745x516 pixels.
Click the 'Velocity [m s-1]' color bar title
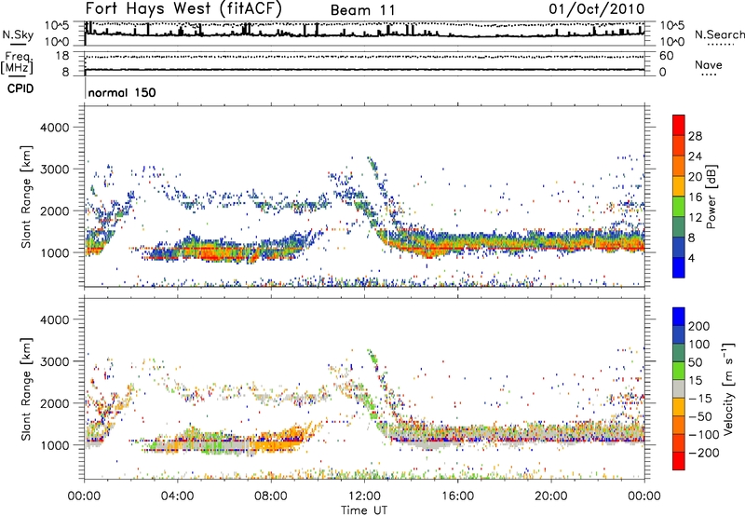point(728,388)
